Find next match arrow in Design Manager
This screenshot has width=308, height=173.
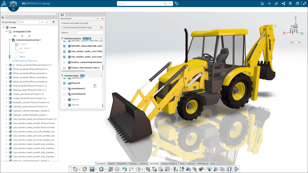point(47,22)
